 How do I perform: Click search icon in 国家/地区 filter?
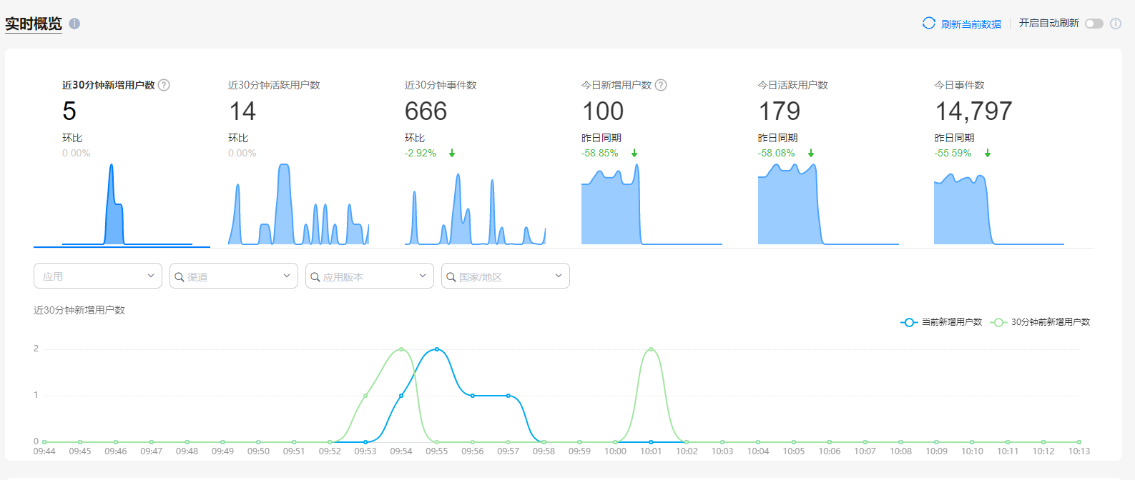click(x=451, y=277)
